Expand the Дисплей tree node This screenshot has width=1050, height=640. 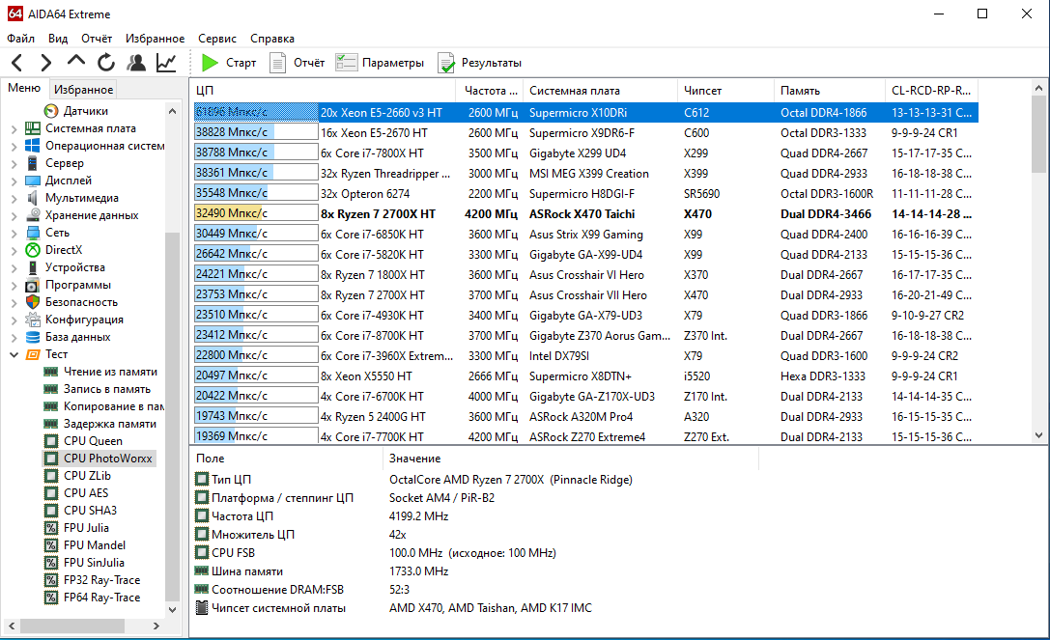point(14,181)
